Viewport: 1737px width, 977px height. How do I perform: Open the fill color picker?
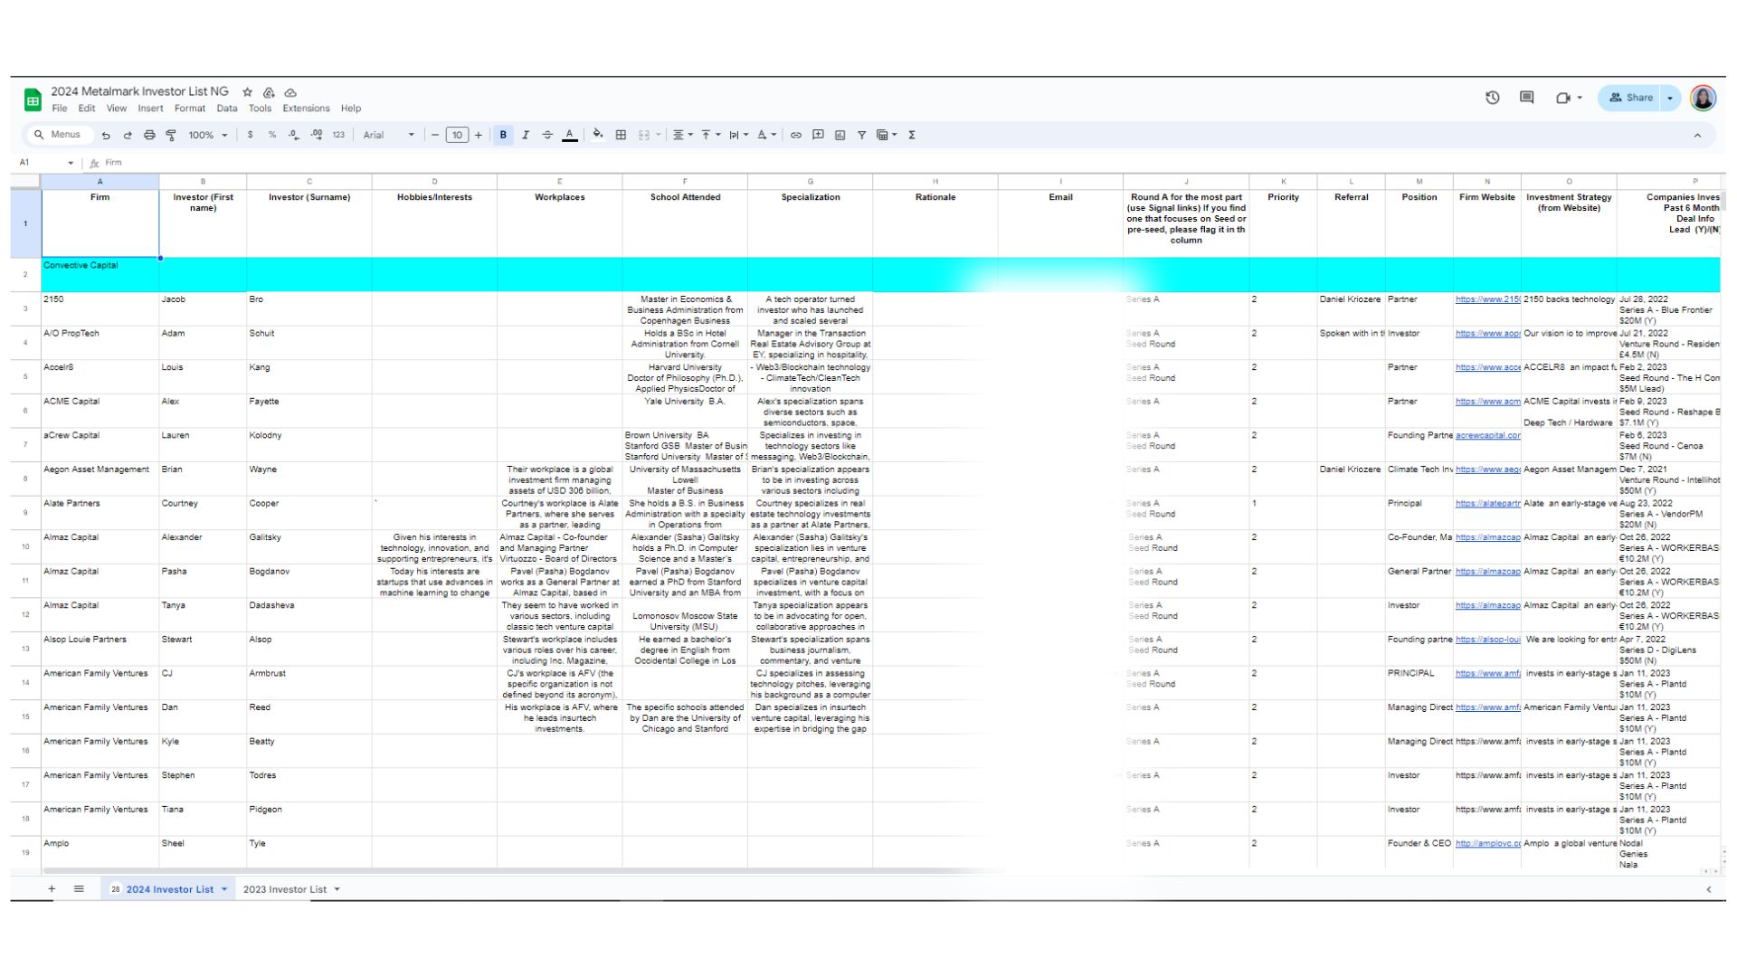point(597,136)
